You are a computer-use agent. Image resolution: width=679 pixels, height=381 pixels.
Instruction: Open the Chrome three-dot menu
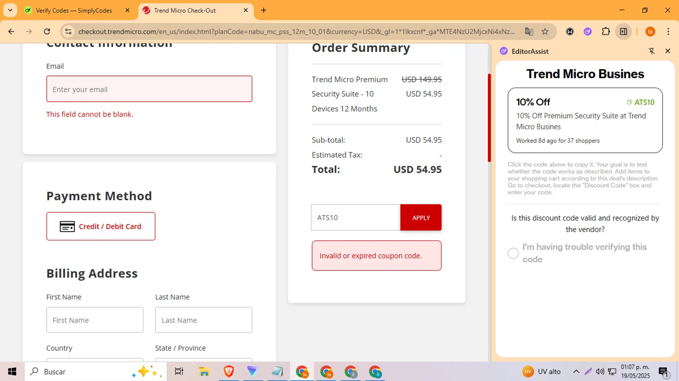click(668, 32)
